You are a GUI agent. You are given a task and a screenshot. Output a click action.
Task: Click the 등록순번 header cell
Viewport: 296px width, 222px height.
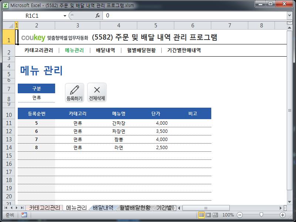tap(36, 114)
